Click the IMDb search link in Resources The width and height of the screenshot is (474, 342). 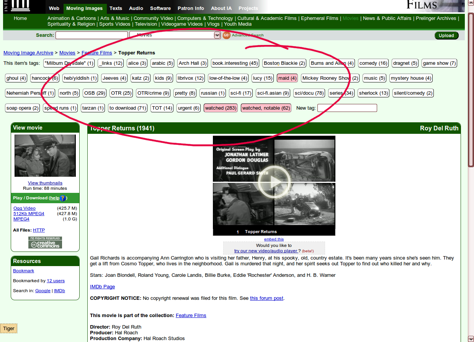coord(59,291)
